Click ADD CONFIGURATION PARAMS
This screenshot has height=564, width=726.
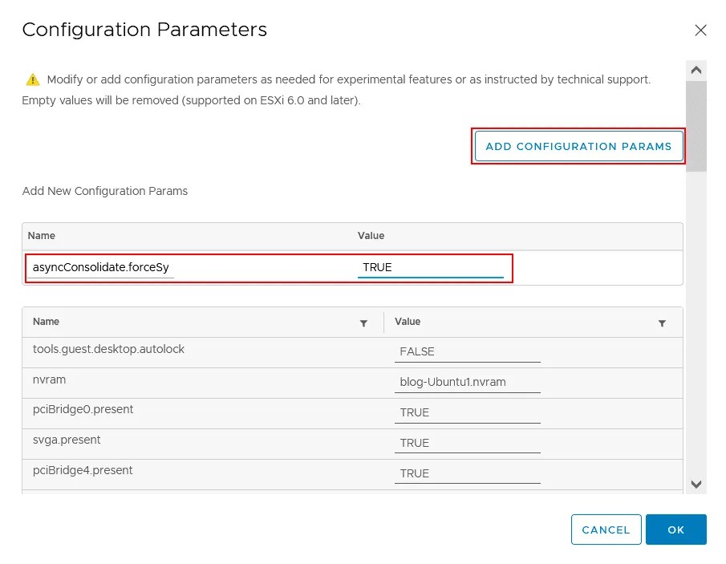tap(578, 146)
